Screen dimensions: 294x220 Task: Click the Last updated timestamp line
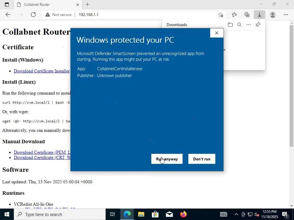tap(47, 182)
